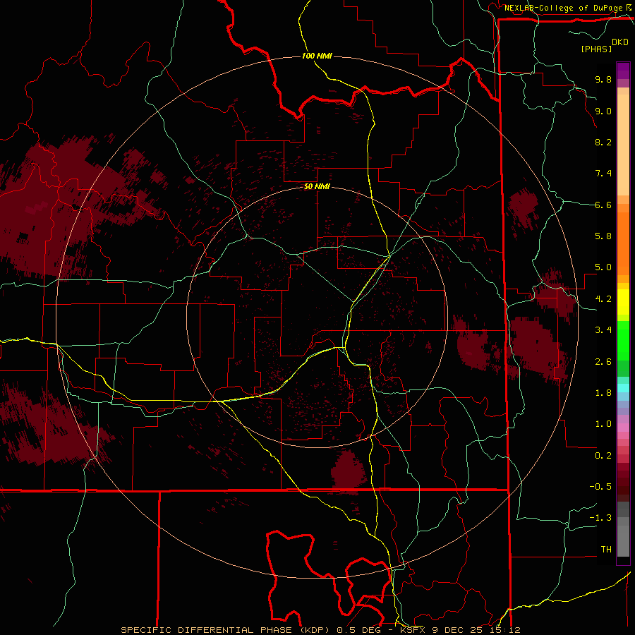Click the -0.5 scale value

click(600, 487)
